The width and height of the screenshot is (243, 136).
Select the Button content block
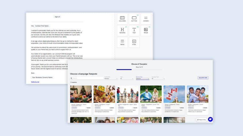click(x=134, y=19)
